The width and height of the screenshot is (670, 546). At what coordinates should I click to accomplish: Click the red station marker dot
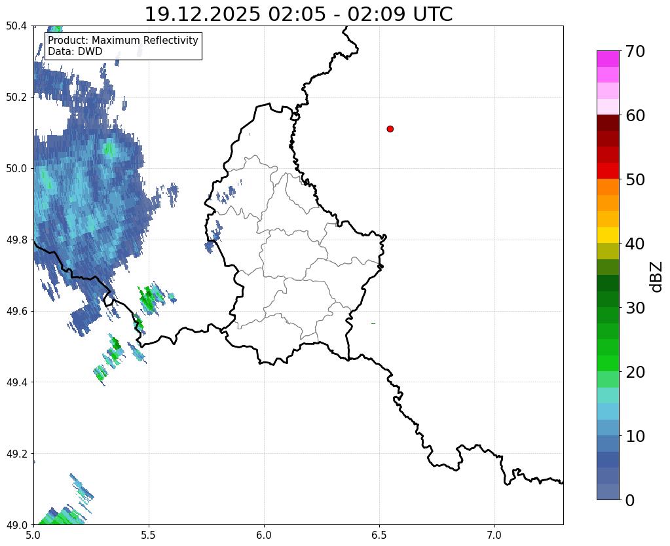390,129
